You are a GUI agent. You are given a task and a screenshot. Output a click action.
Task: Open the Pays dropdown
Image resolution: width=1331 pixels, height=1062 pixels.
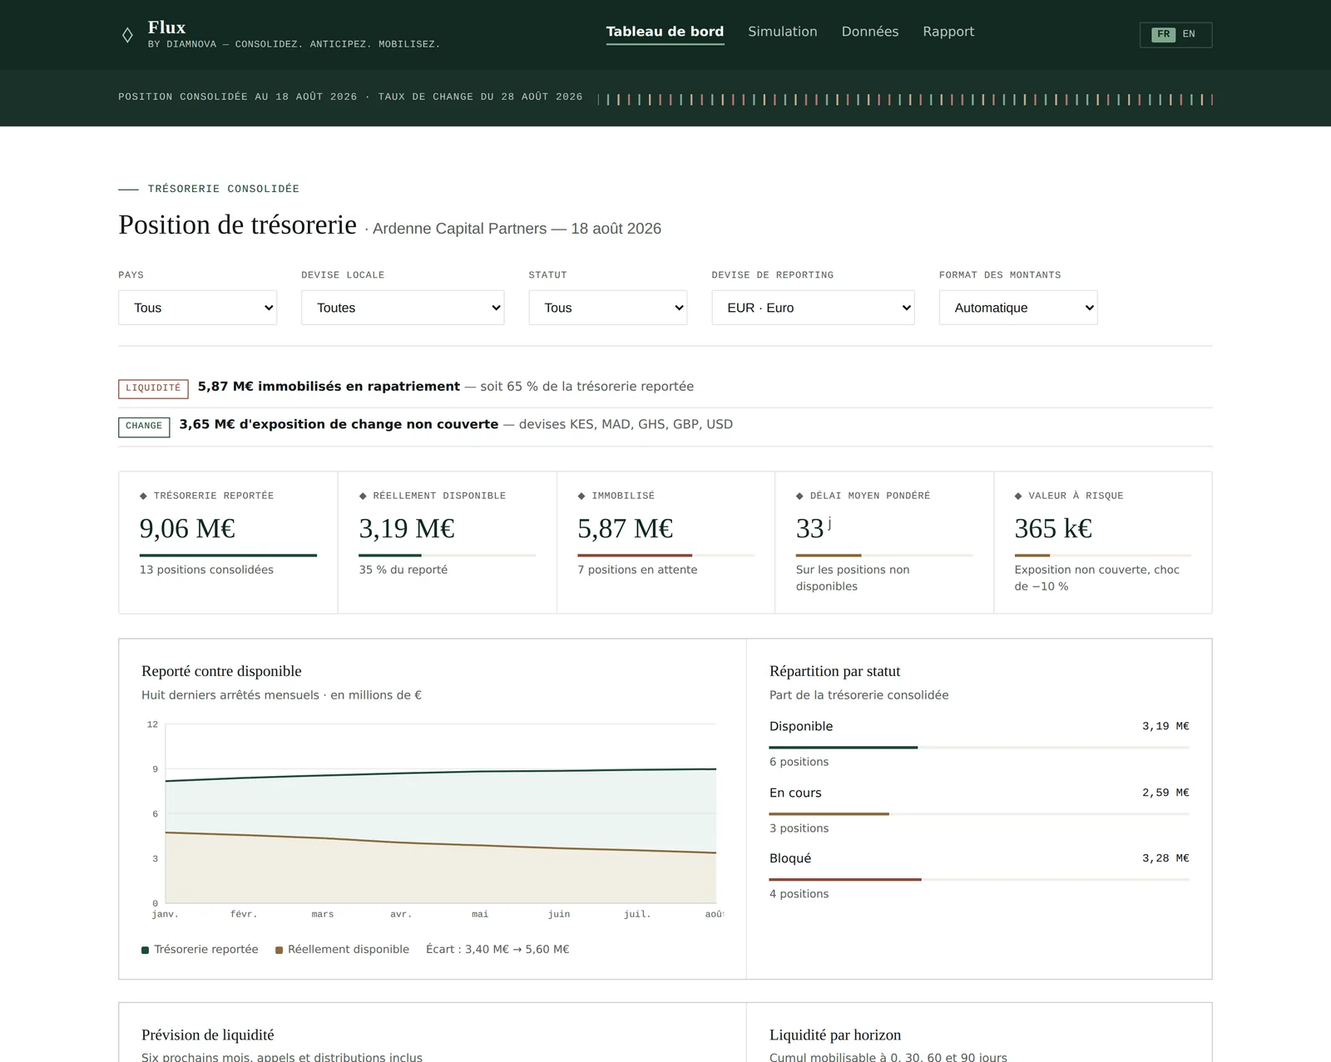[x=197, y=308]
